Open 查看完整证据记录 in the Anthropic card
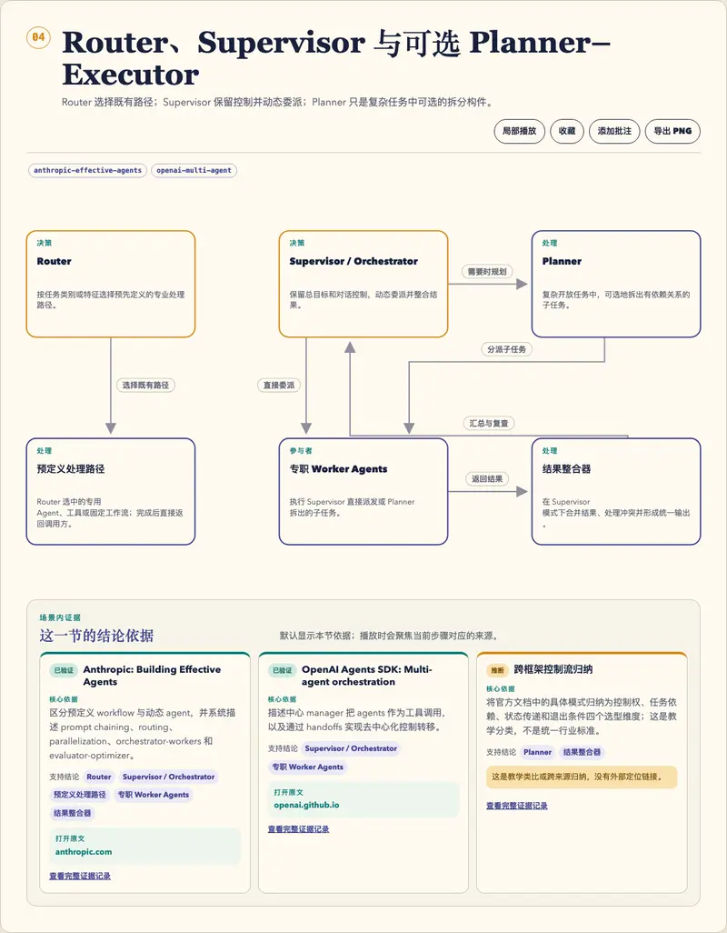Viewport: 727px width, 933px height. coord(80,876)
